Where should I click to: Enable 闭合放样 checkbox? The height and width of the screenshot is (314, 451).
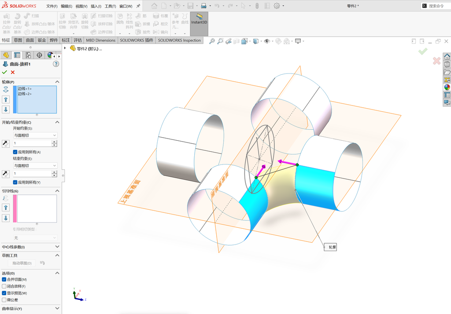coord(4,286)
